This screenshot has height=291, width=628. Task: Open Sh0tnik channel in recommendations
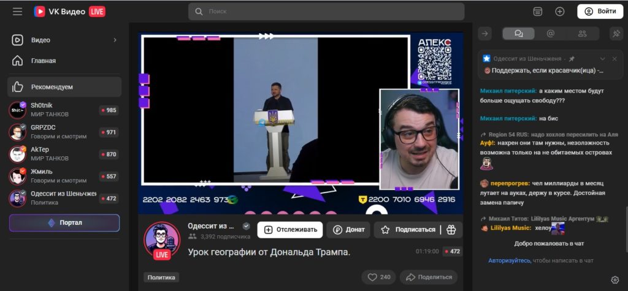[x=64, y=110]
